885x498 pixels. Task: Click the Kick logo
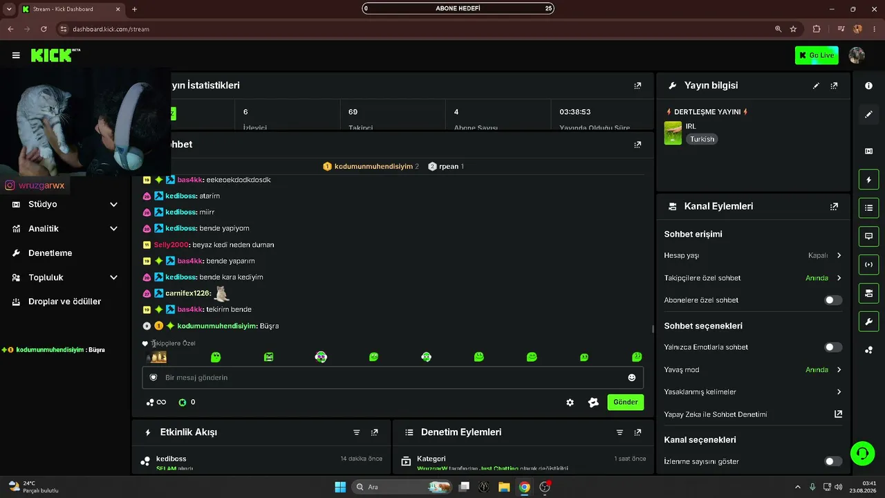(x=55, y=55)
